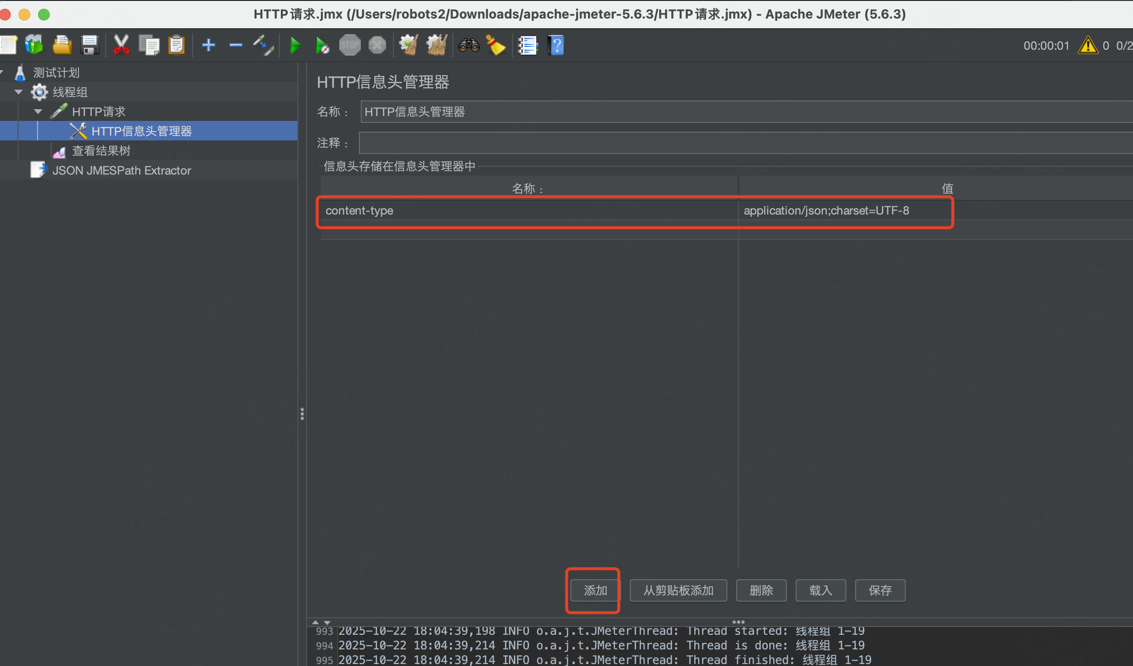
Task: Collapse the log panel with arrow
Action: 327,623
